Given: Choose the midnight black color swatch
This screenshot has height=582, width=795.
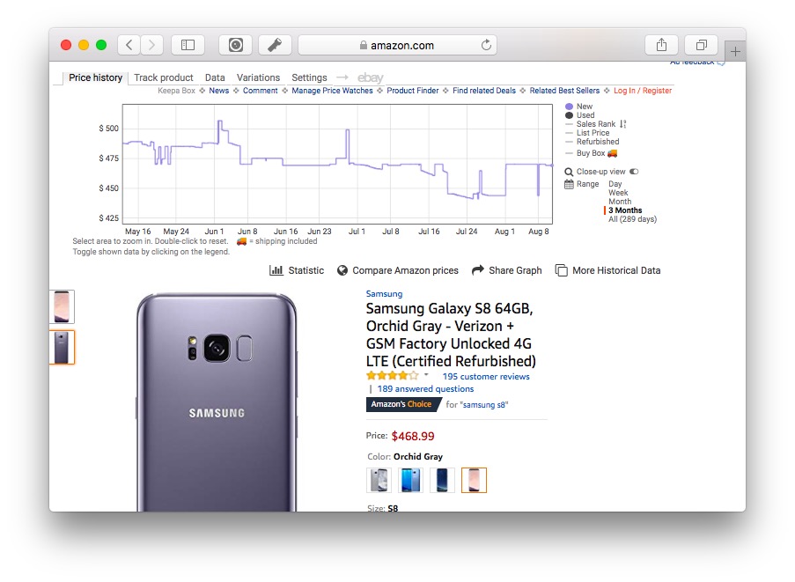Looking at the screenshot, I should [x=442, y=480].
